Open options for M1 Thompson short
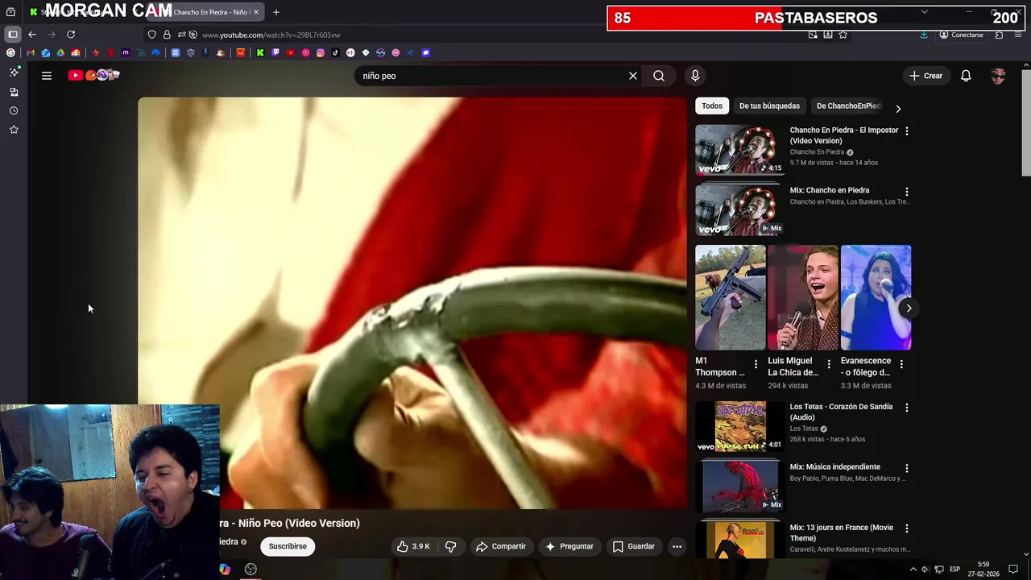 point(756,364)
